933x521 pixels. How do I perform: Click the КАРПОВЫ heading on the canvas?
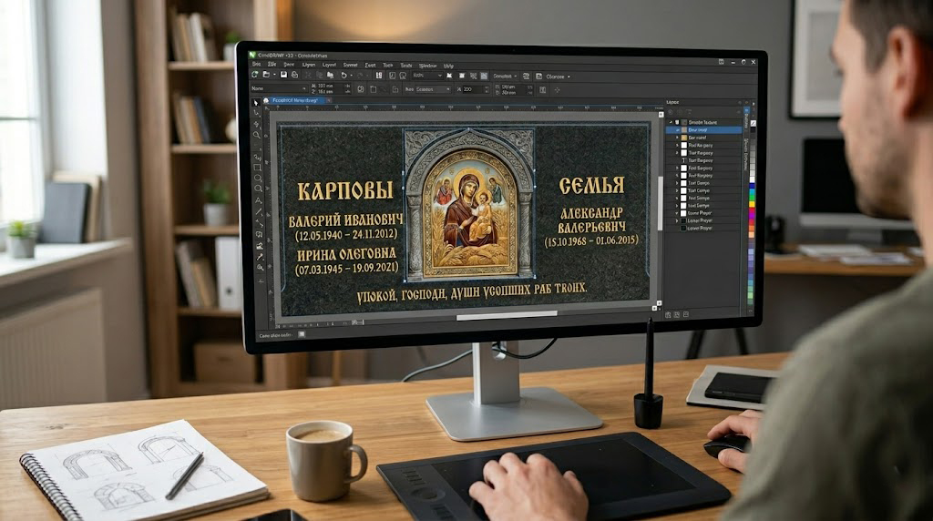[x=345, y=190]
